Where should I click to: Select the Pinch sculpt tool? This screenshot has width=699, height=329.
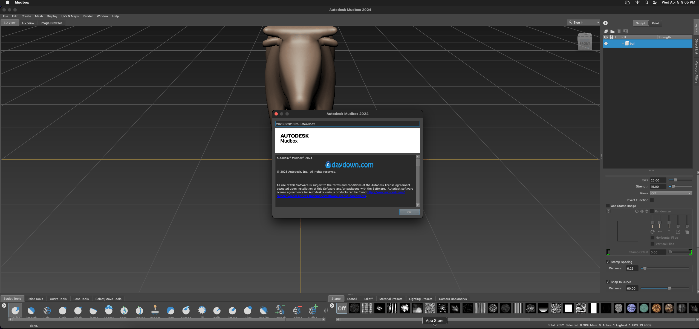click(x=78, y=310)
